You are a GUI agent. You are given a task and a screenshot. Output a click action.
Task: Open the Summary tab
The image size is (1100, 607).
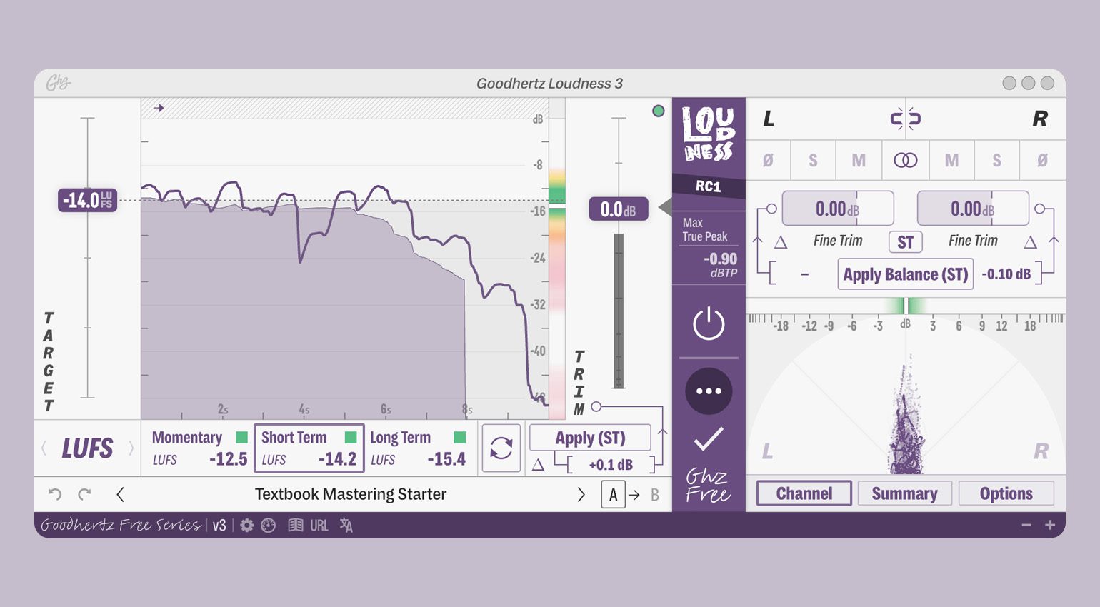(x=904, y=493)
